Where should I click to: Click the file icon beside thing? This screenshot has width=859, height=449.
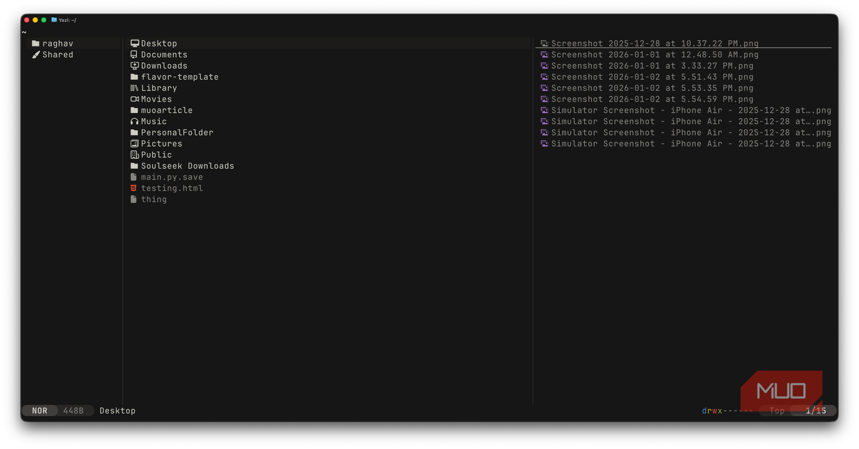pos(134,199)
